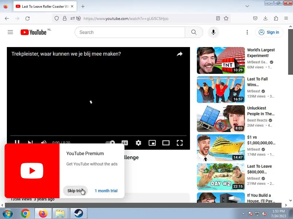Expand the list all tabs dropdown
The image size is (293, 219).
[247, 6]
